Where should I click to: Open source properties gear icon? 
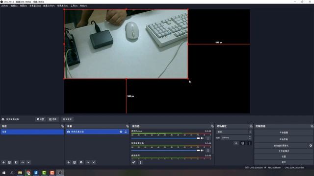[81, 162]
